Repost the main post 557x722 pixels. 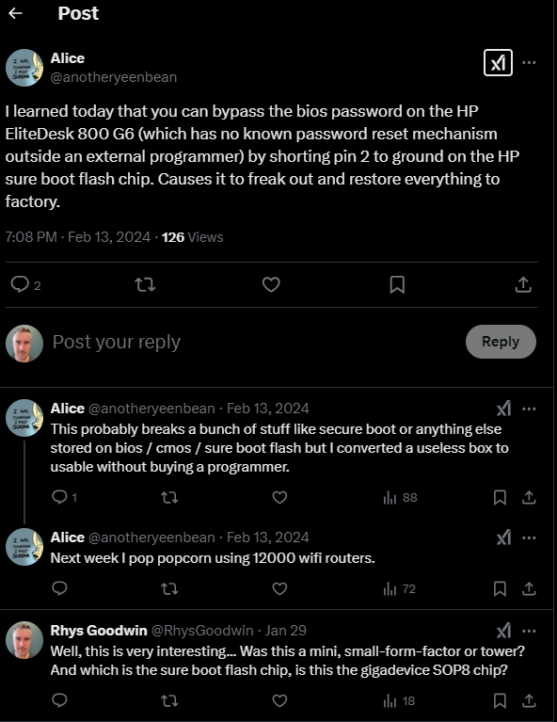click(145, 284)
